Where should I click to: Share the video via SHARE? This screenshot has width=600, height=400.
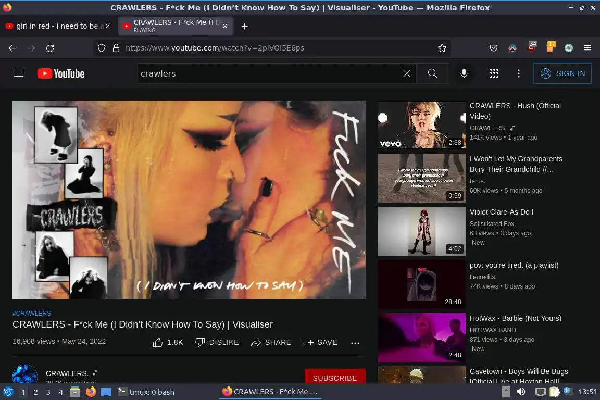[x=271, y=342]
